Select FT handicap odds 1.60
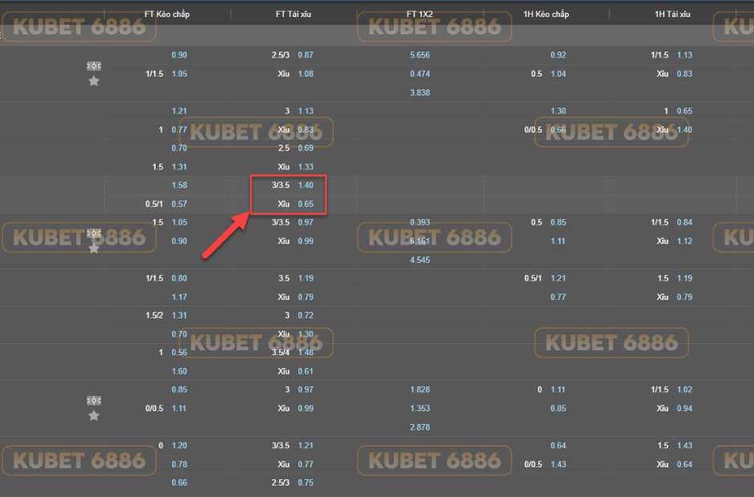This screenshot has width=754, height=497. tap(180, 371)
